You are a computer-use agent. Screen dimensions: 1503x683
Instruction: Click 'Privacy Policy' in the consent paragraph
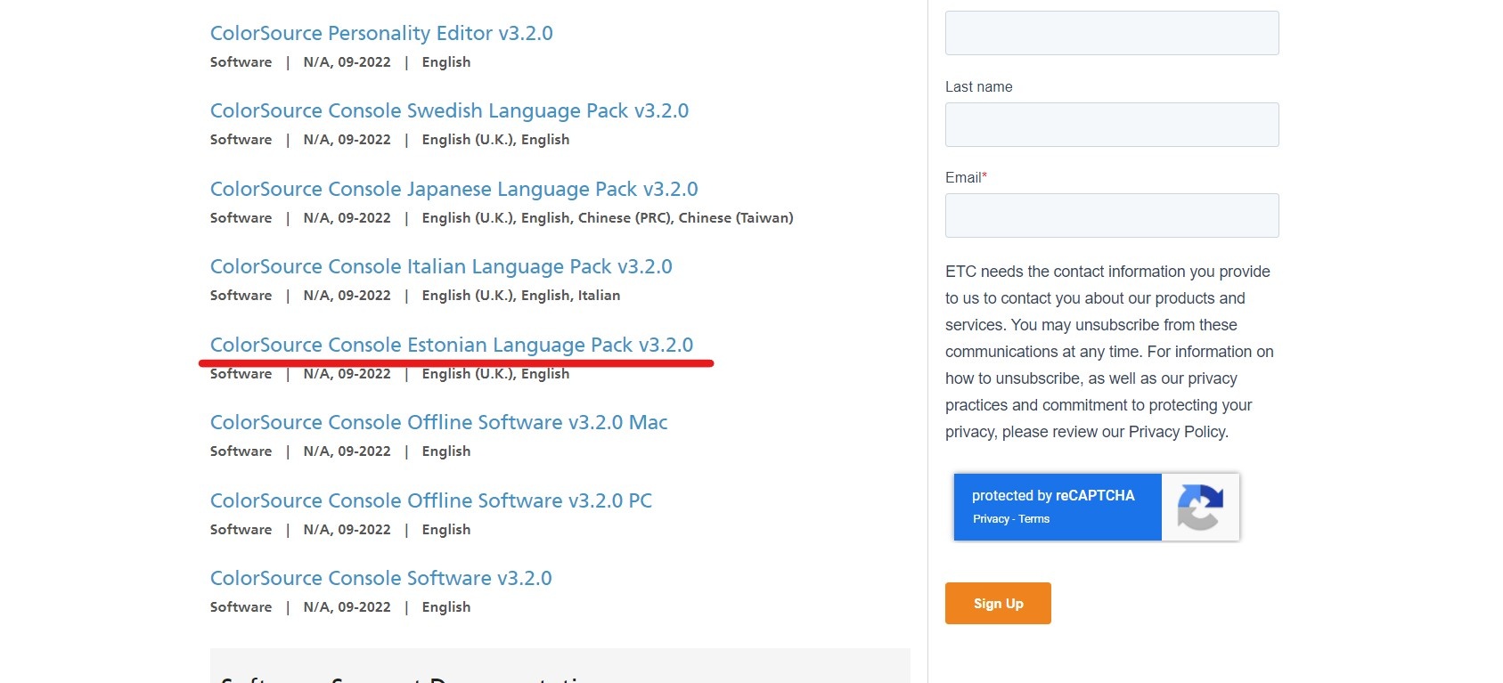(1176, 432)
